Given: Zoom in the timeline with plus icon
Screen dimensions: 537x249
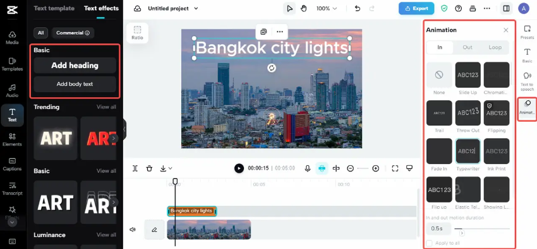Looking at the screenshot, I should point(376,168).
